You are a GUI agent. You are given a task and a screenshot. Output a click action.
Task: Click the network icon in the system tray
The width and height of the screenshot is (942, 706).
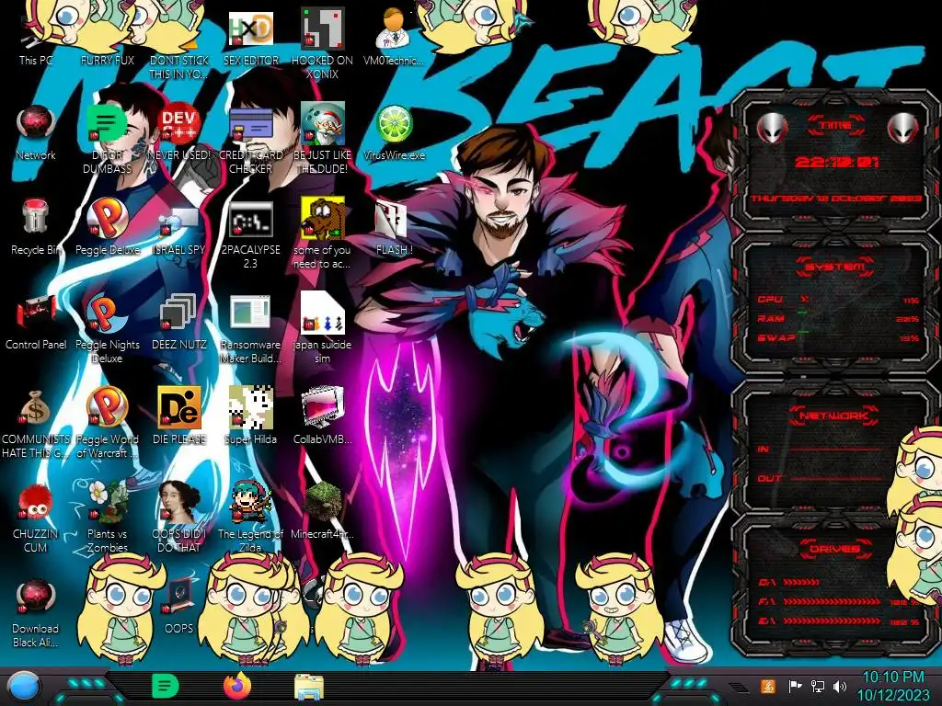(x=817, y=686)
